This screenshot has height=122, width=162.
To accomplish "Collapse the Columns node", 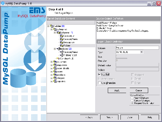I will (55, 33).
